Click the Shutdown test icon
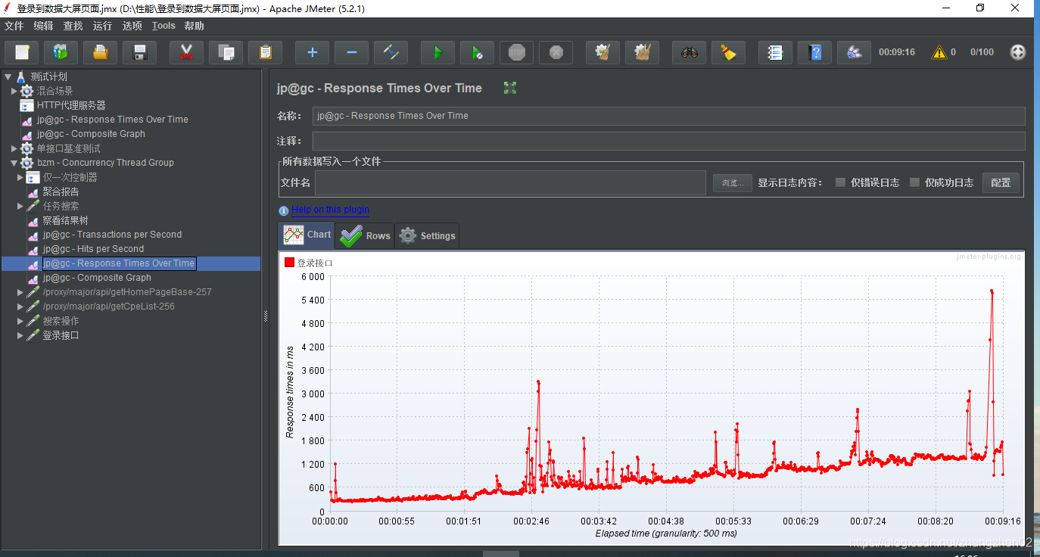The height and width of the screenshot is (557, 1040). [x=556, y=52]
